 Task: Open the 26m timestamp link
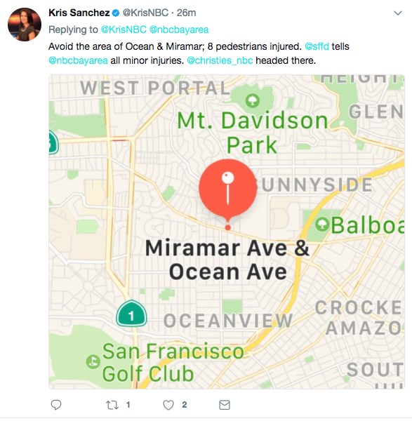click(186, 13)
